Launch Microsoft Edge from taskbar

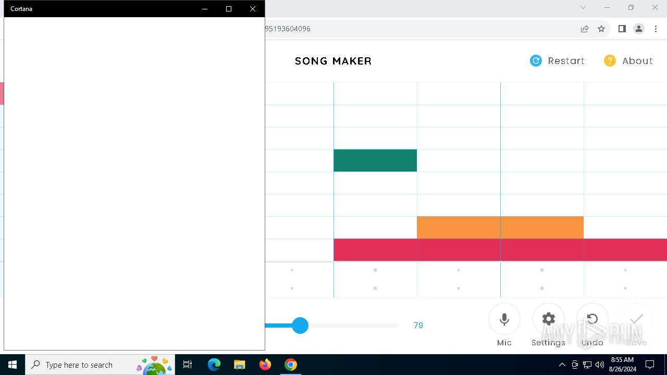tap(214, 365)
